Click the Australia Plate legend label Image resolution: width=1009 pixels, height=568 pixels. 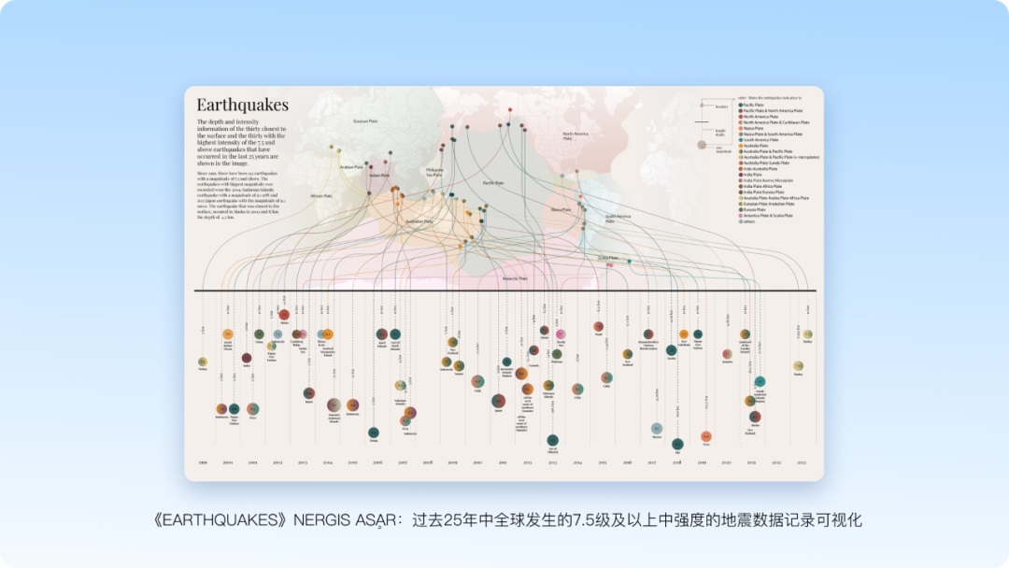tap(756, 146)
